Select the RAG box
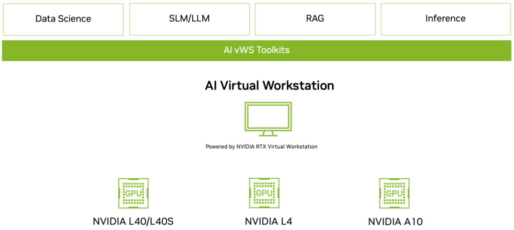 (x=315, y=19)
